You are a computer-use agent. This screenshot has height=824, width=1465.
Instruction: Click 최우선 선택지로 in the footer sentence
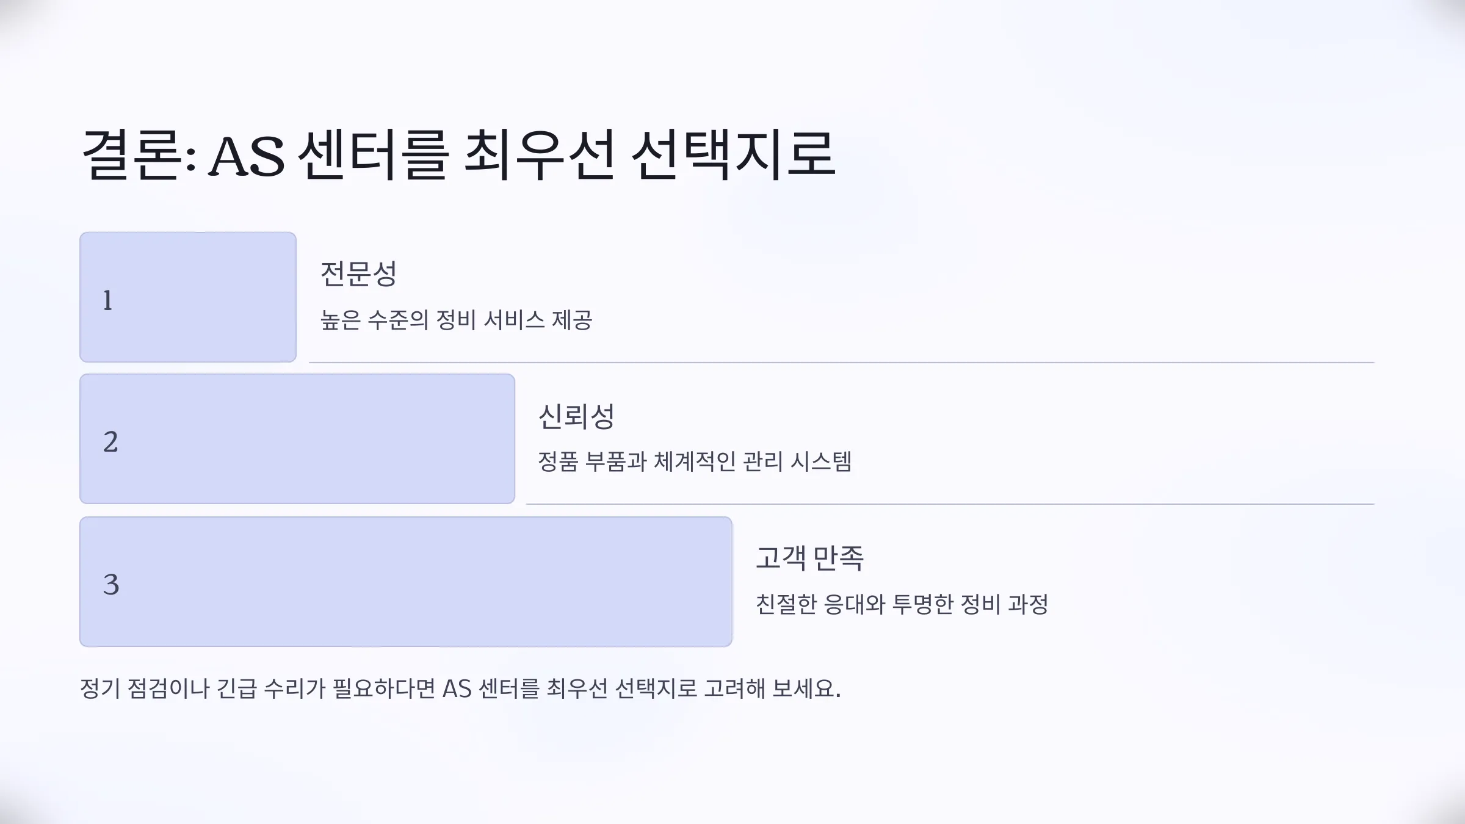coord(621,688)
